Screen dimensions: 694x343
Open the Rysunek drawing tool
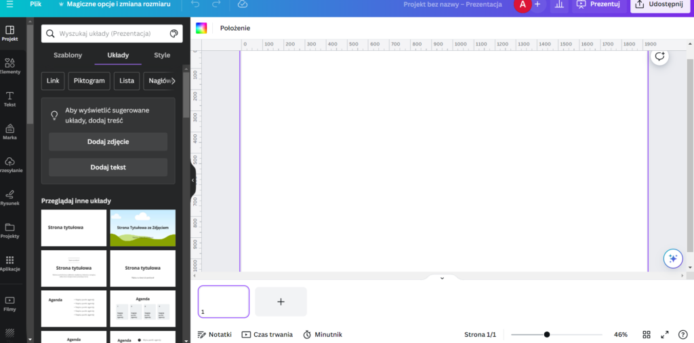[10, 197]
